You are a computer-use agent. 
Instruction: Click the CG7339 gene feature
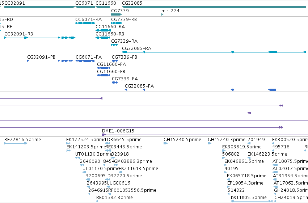pyautogui.click(x=117, y=14)
